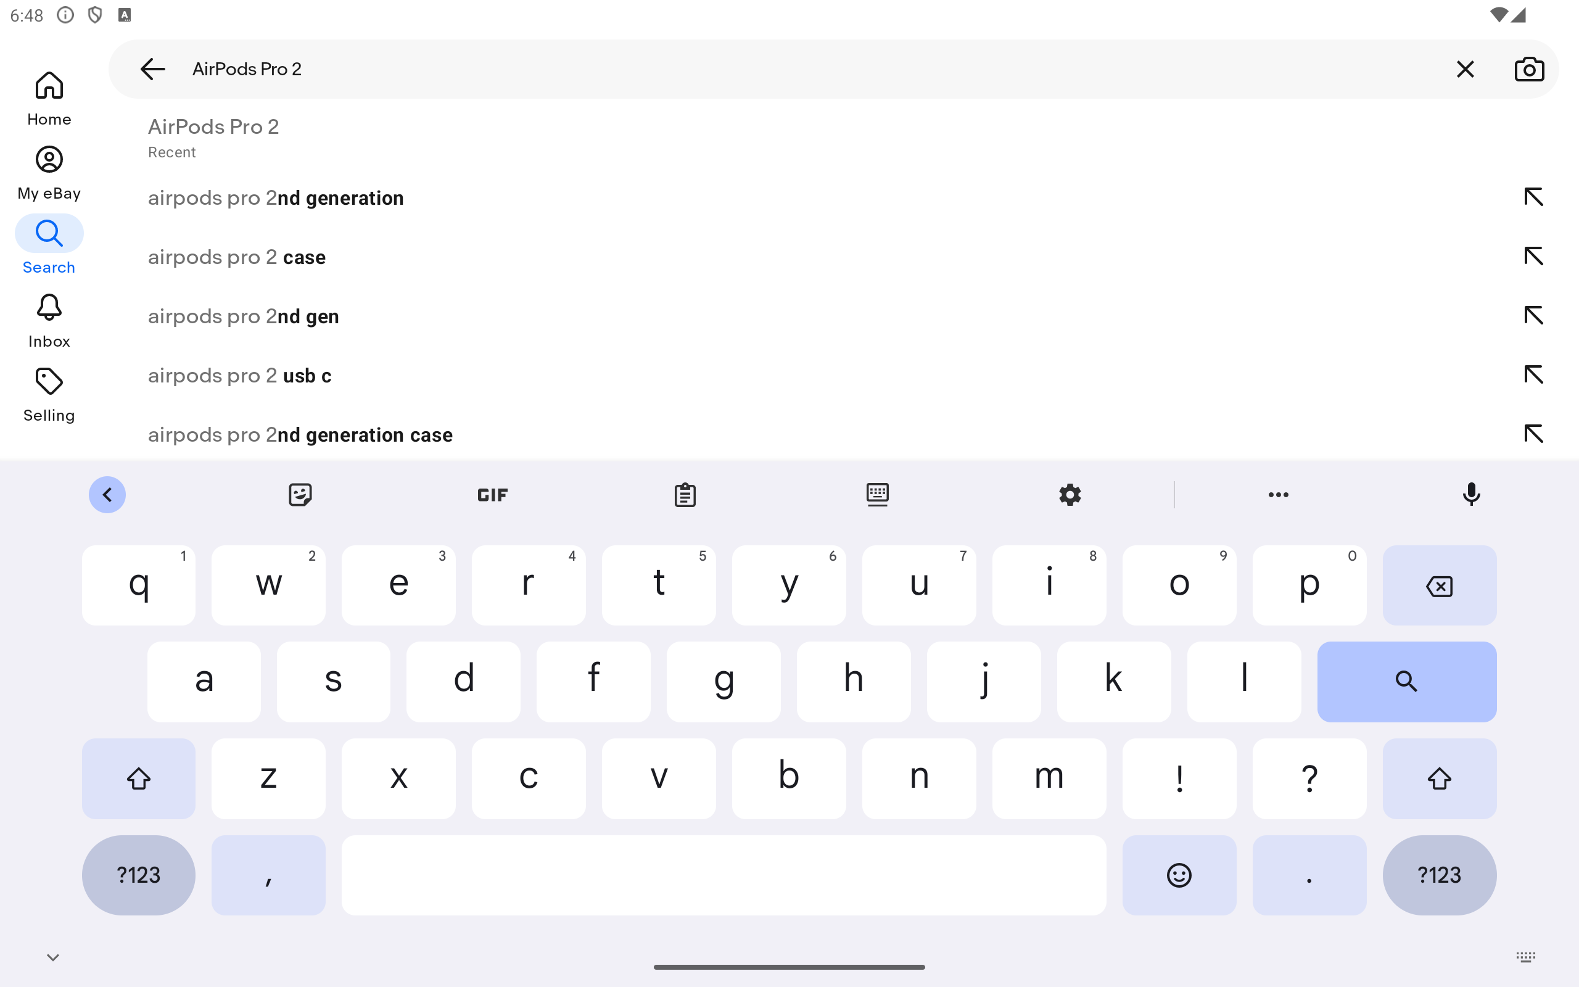Open keyboard settings gear
The image size is (1579, 987).
(x=1070, y=495)
